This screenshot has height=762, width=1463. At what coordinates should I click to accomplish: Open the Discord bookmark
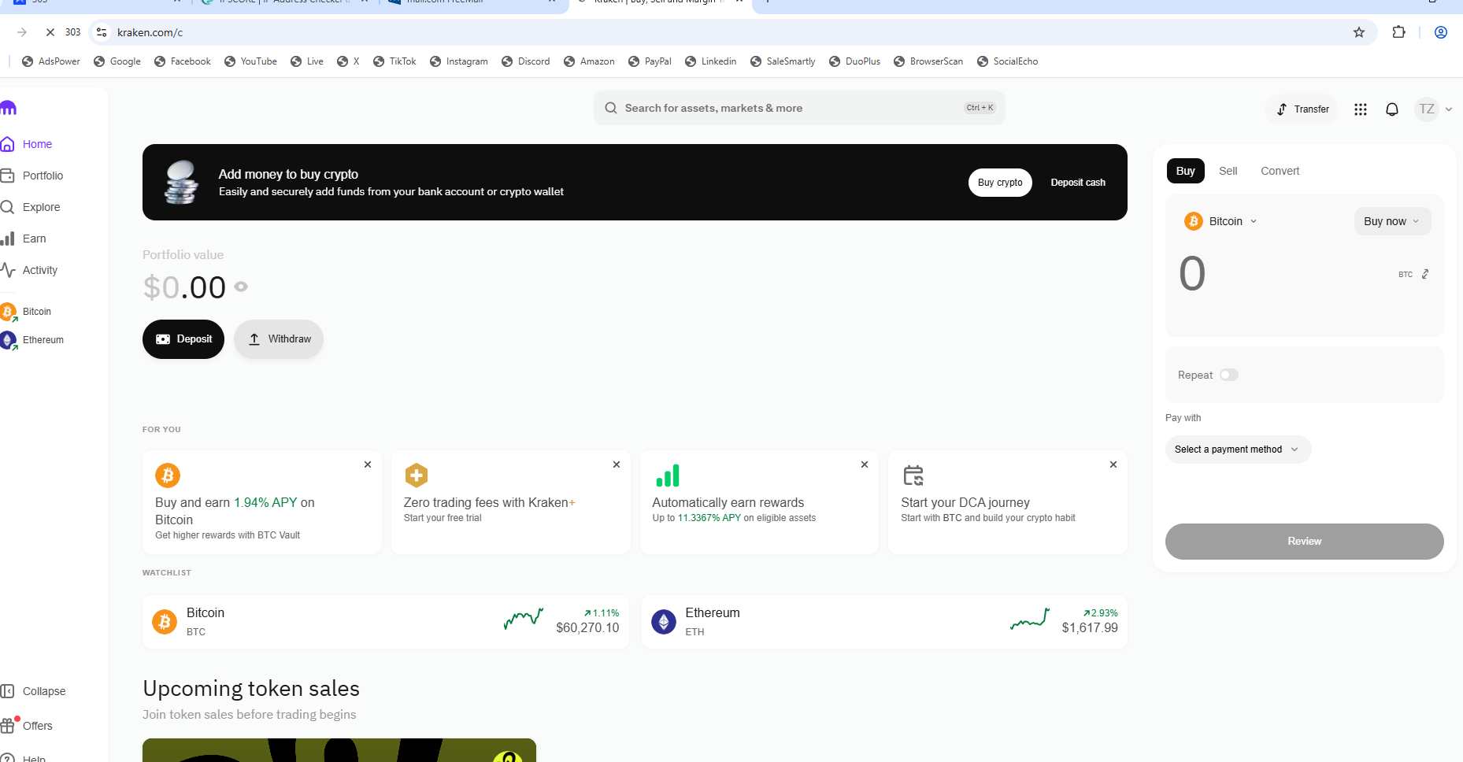pyautogui.click(x=526, y=61)
